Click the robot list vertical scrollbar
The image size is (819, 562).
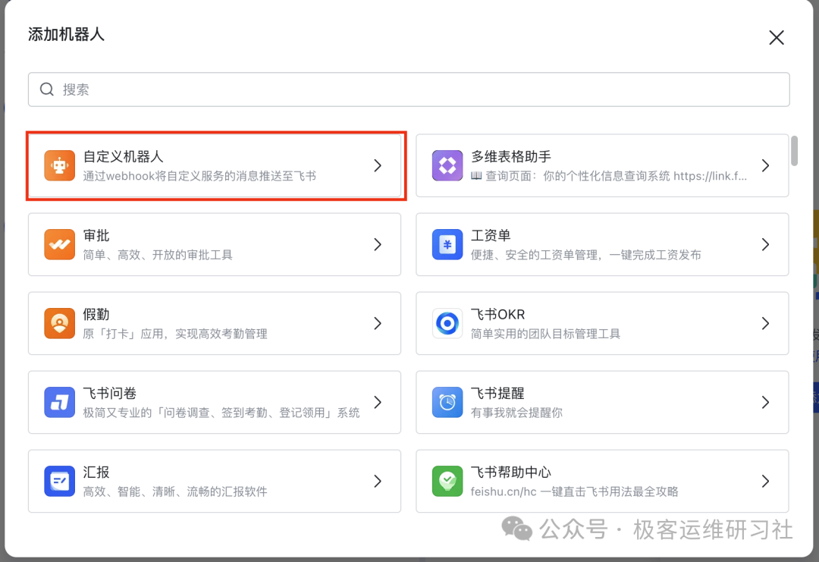point(794,150)
